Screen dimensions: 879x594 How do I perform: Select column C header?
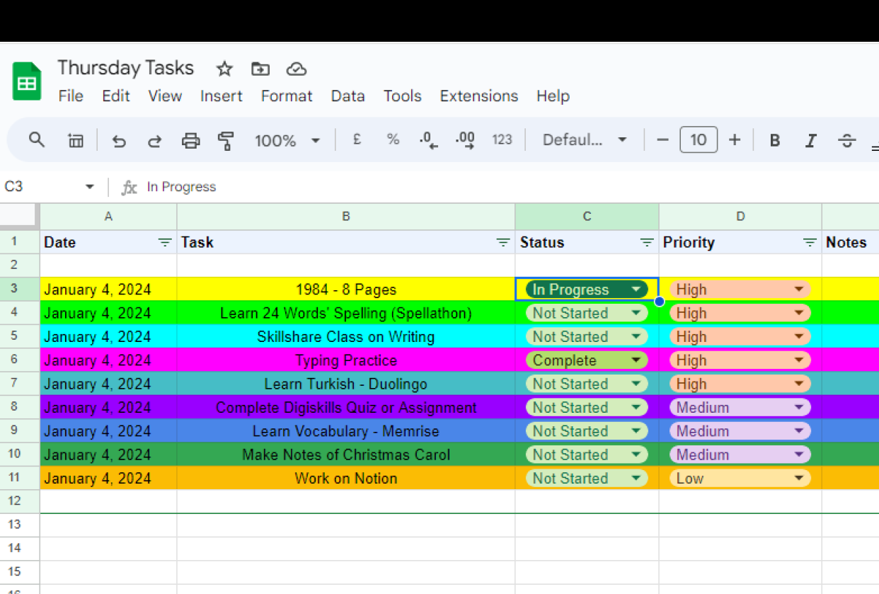[x=587, y=217]
